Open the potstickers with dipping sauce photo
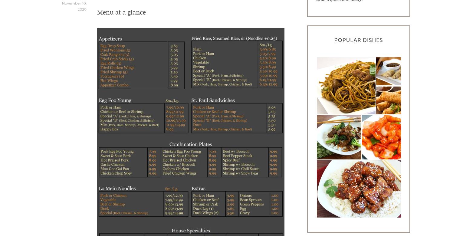The width and height of the screenshot is (463, 236). 389,71
